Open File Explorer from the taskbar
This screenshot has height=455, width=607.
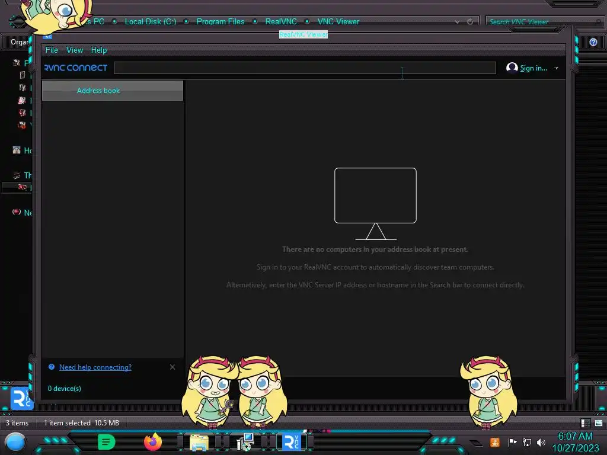click(x=199, y=442)
